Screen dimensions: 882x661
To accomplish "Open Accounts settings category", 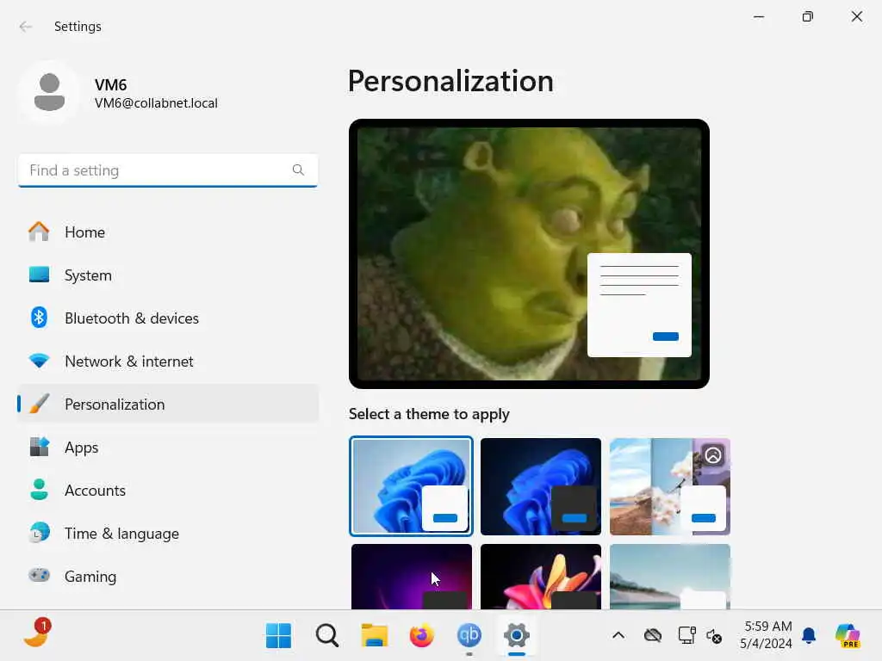I will point(168,490).
